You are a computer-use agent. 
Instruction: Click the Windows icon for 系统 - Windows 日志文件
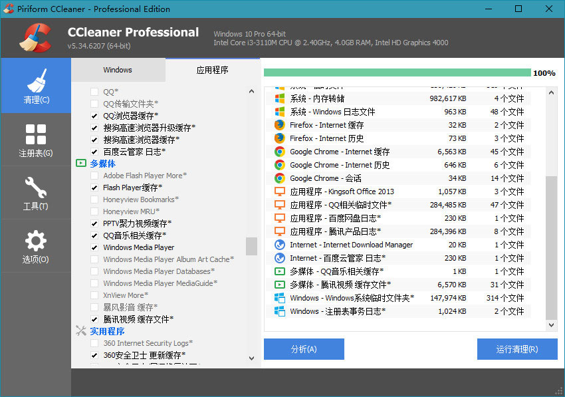tap(280, 112)
